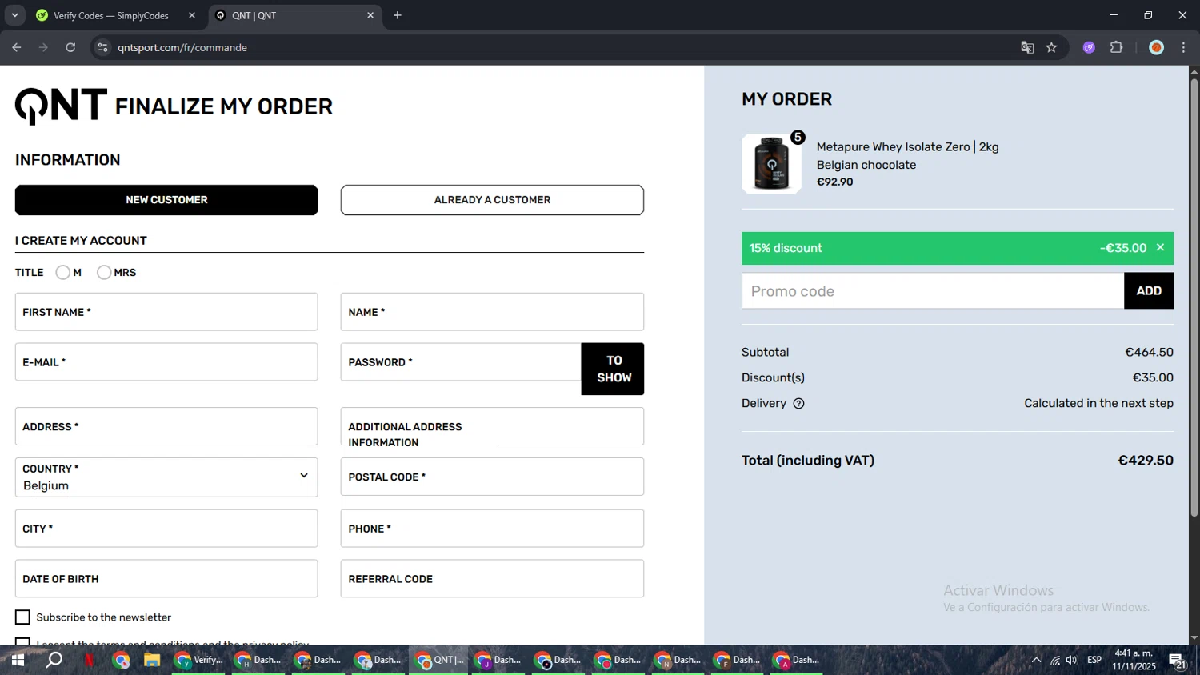Focus the Phone field

[x=492, y=529]
